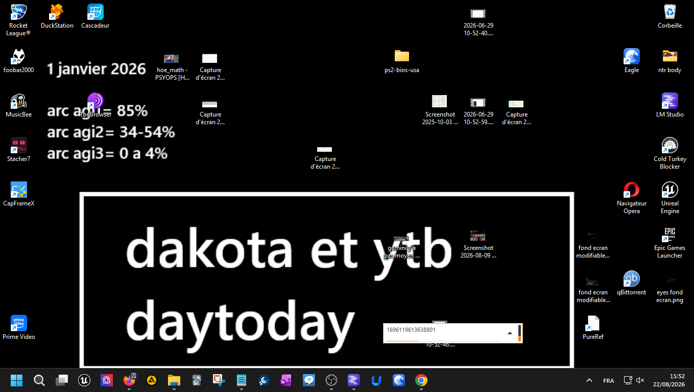Select the CapFrameX desktop icon
The height and width of the screenshot is (392, 694).
(x=18, y=195)
